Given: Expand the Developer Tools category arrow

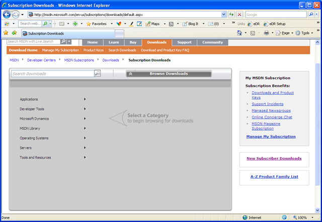Looking at the screenshot, I should (x=85, y=109).
